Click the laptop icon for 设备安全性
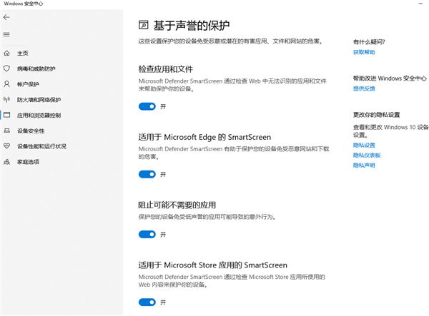Image resolution: width=429 pixels, height=316 pixels. click(x=7, y=131)
